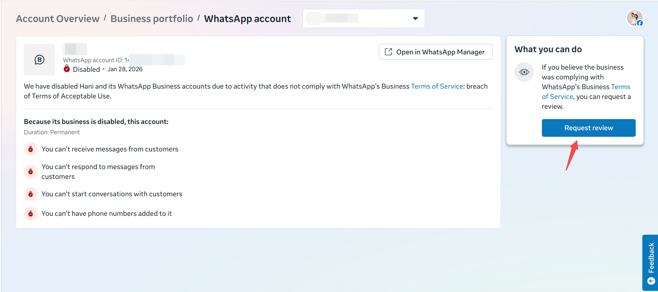Click the external link icon in WhatsApp Manager button
Image resolution: width=658 pixels, height=292 pixels.
388,52
